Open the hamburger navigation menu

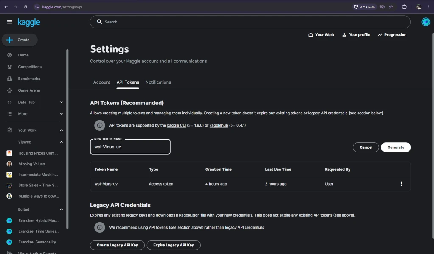9,22
